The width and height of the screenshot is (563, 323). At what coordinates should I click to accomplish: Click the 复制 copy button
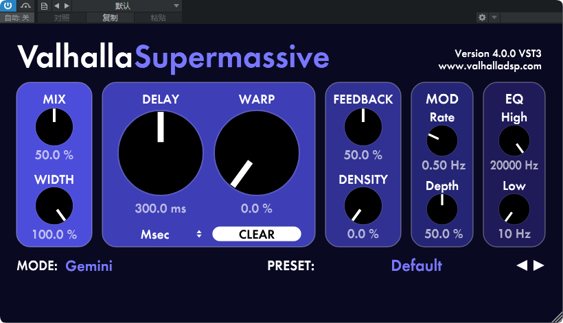click(x=110, y=18)
